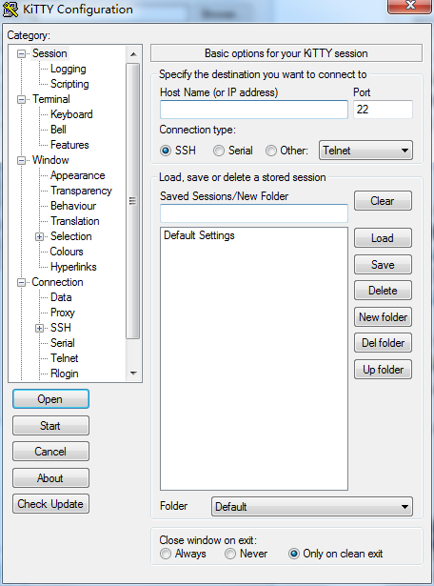Click the New folder button
This screenshot has height=586, width=434.
pyautogui.click(x=383, y=317)
